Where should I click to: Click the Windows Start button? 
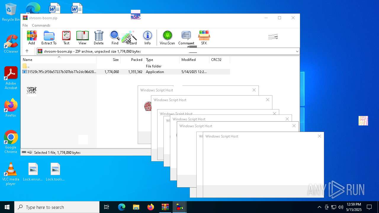coord(7,207)
